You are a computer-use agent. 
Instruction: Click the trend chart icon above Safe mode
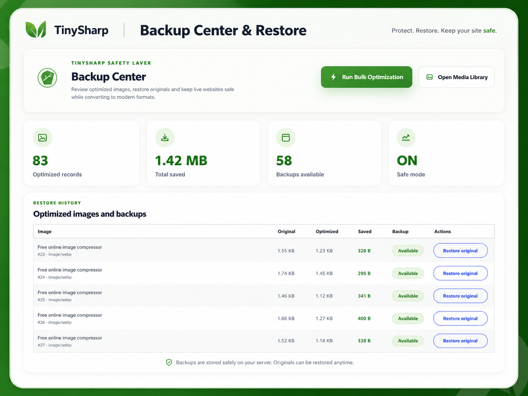(406, 138)
